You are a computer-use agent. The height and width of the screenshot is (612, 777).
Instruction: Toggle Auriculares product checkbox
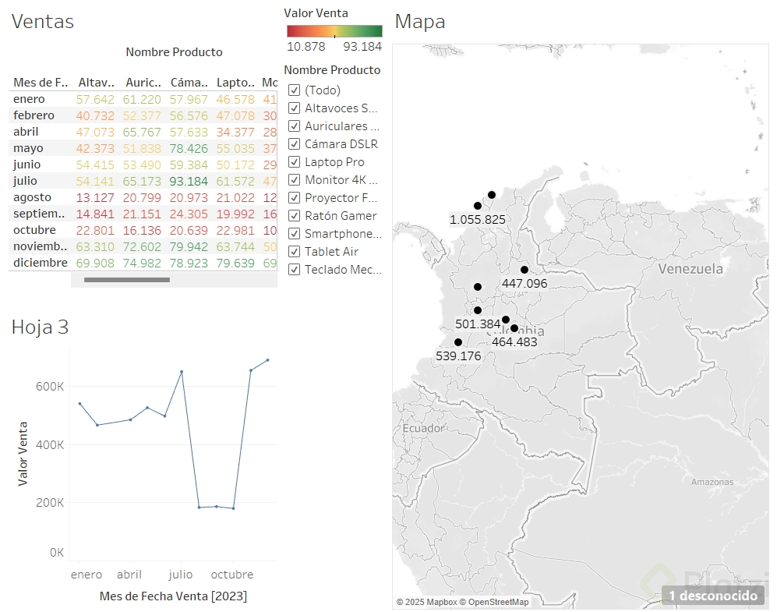point(295,126)
